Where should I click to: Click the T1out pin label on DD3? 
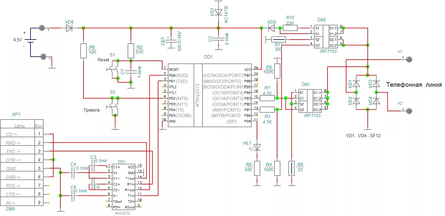(130, 178)
